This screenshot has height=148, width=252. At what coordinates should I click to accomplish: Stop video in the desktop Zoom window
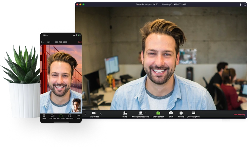[x=94, y=114]
